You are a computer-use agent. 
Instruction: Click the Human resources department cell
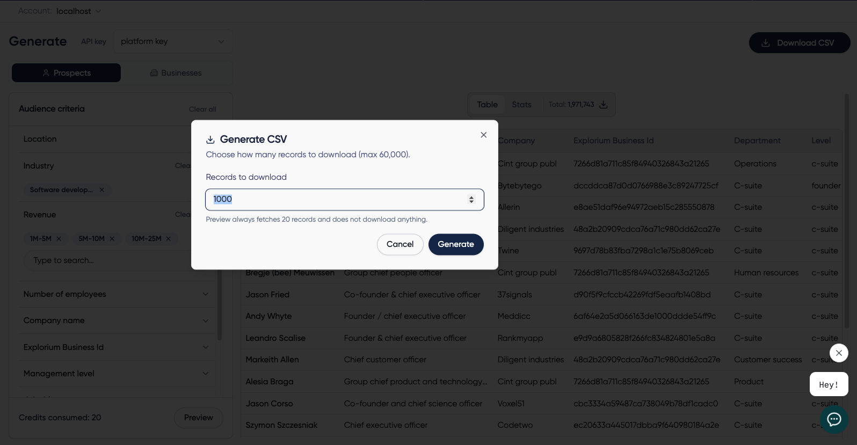click(x=766, y=273)
